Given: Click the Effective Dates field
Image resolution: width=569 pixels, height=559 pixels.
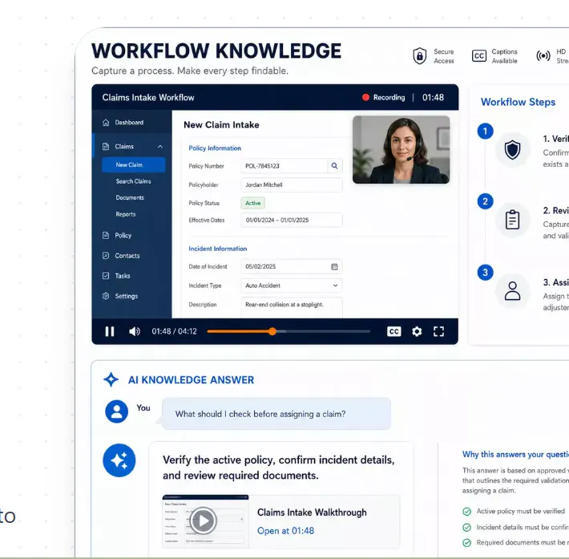Looking at the screenshot, I should [x=292, y=220].
